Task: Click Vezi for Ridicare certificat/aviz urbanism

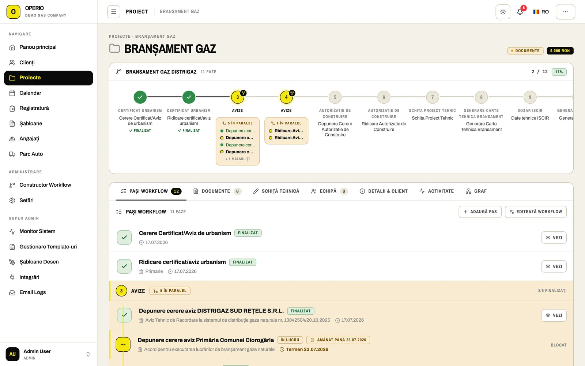Action: (554, 266)
